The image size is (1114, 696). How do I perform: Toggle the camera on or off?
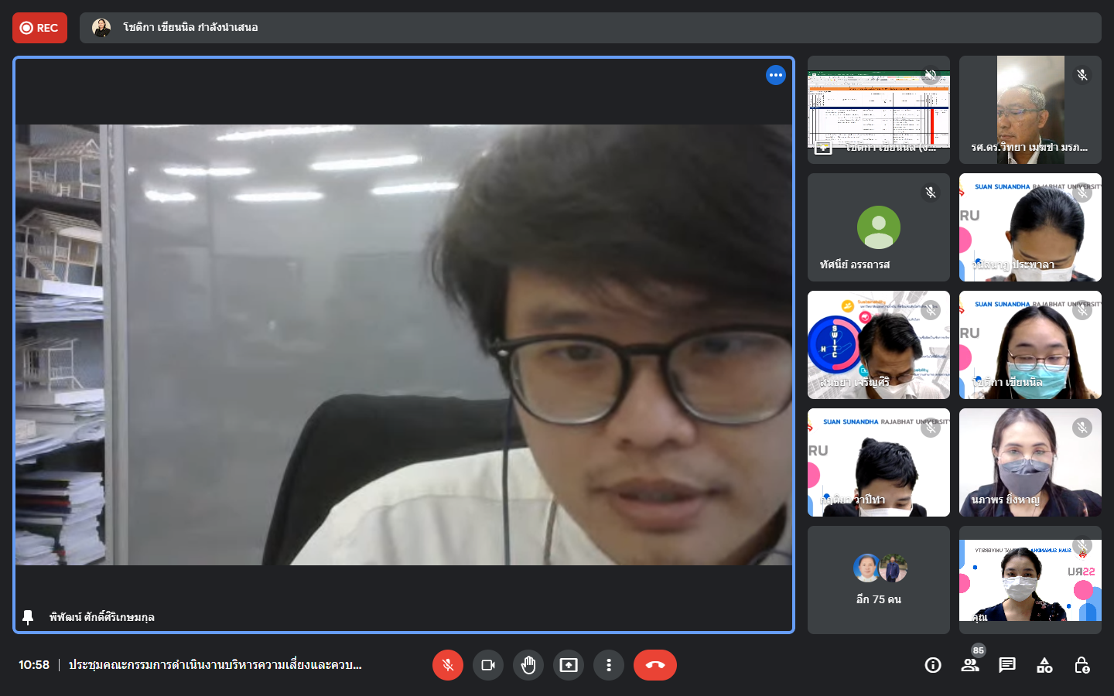click(488, 665)
